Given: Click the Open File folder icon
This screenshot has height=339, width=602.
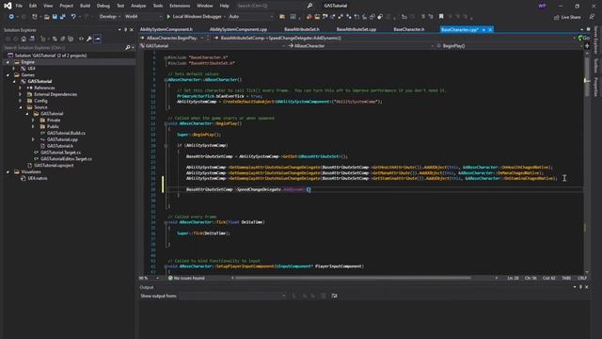Looking at the screenshot, I should pos(47,17).
